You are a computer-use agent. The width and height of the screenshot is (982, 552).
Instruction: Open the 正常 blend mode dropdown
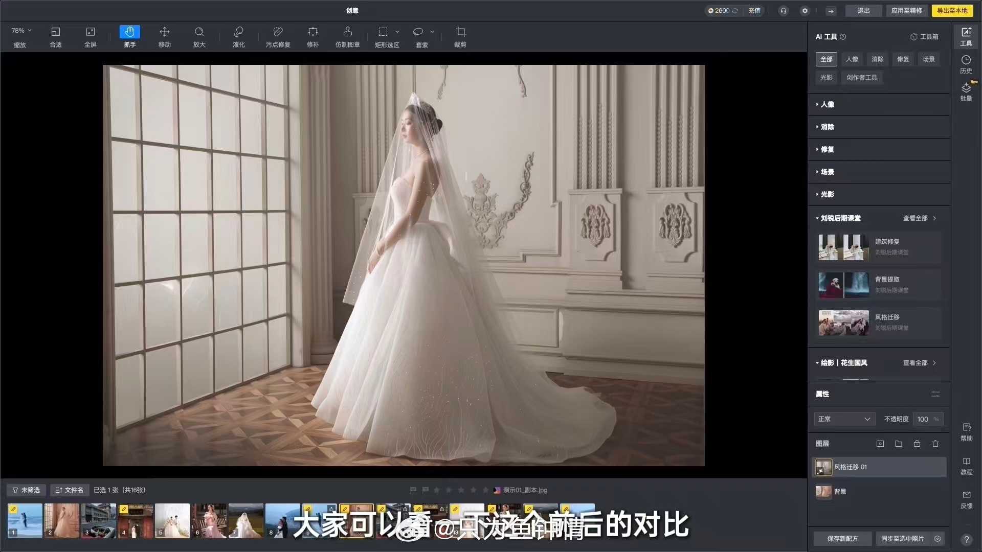(844, 419)
